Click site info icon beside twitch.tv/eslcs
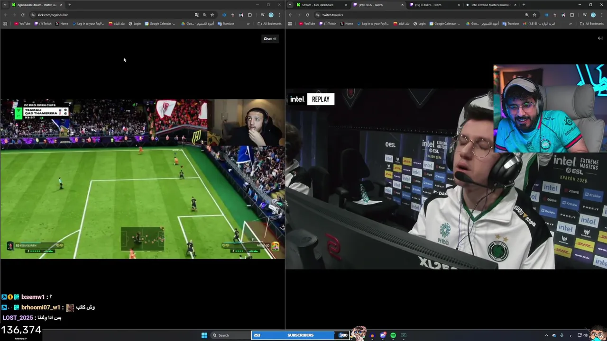Viewport: 607px width, 341px height. pyautogui.click(x=317, y=15)
